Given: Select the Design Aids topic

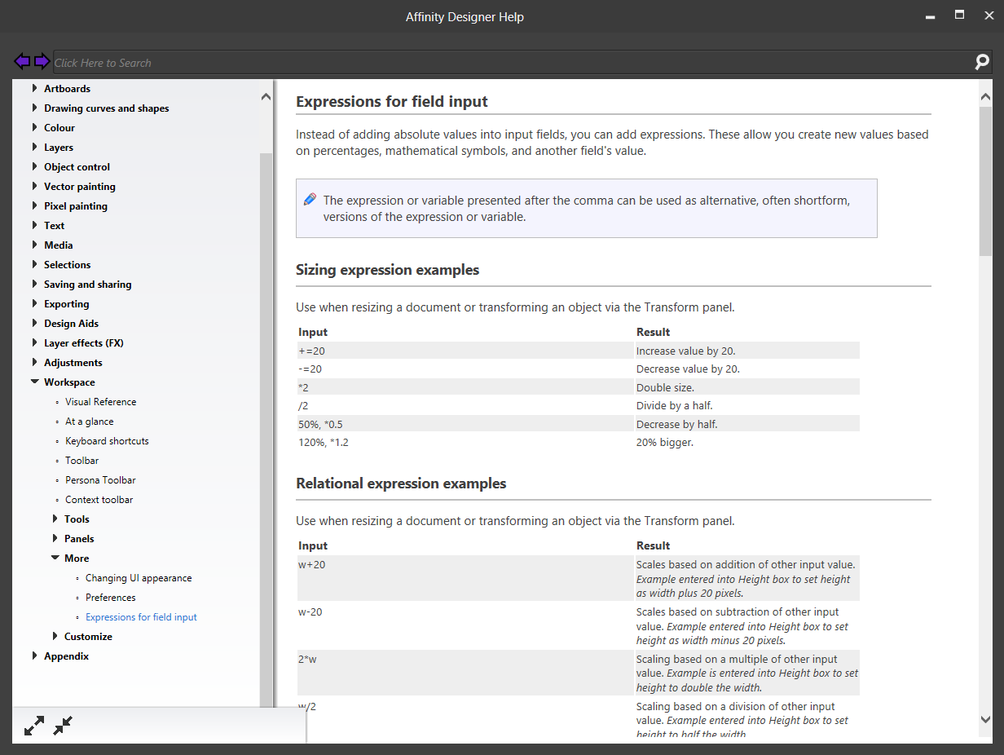Looking at the screenshot, I should coord(72,324).
